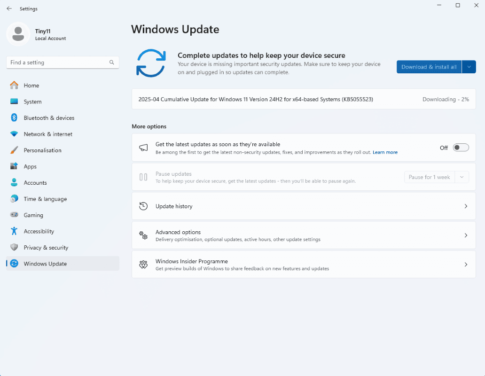Image resolution: width=485 pixels, height=376 pixels.
Task: Click the More options heading
Action: click(149, 126)
